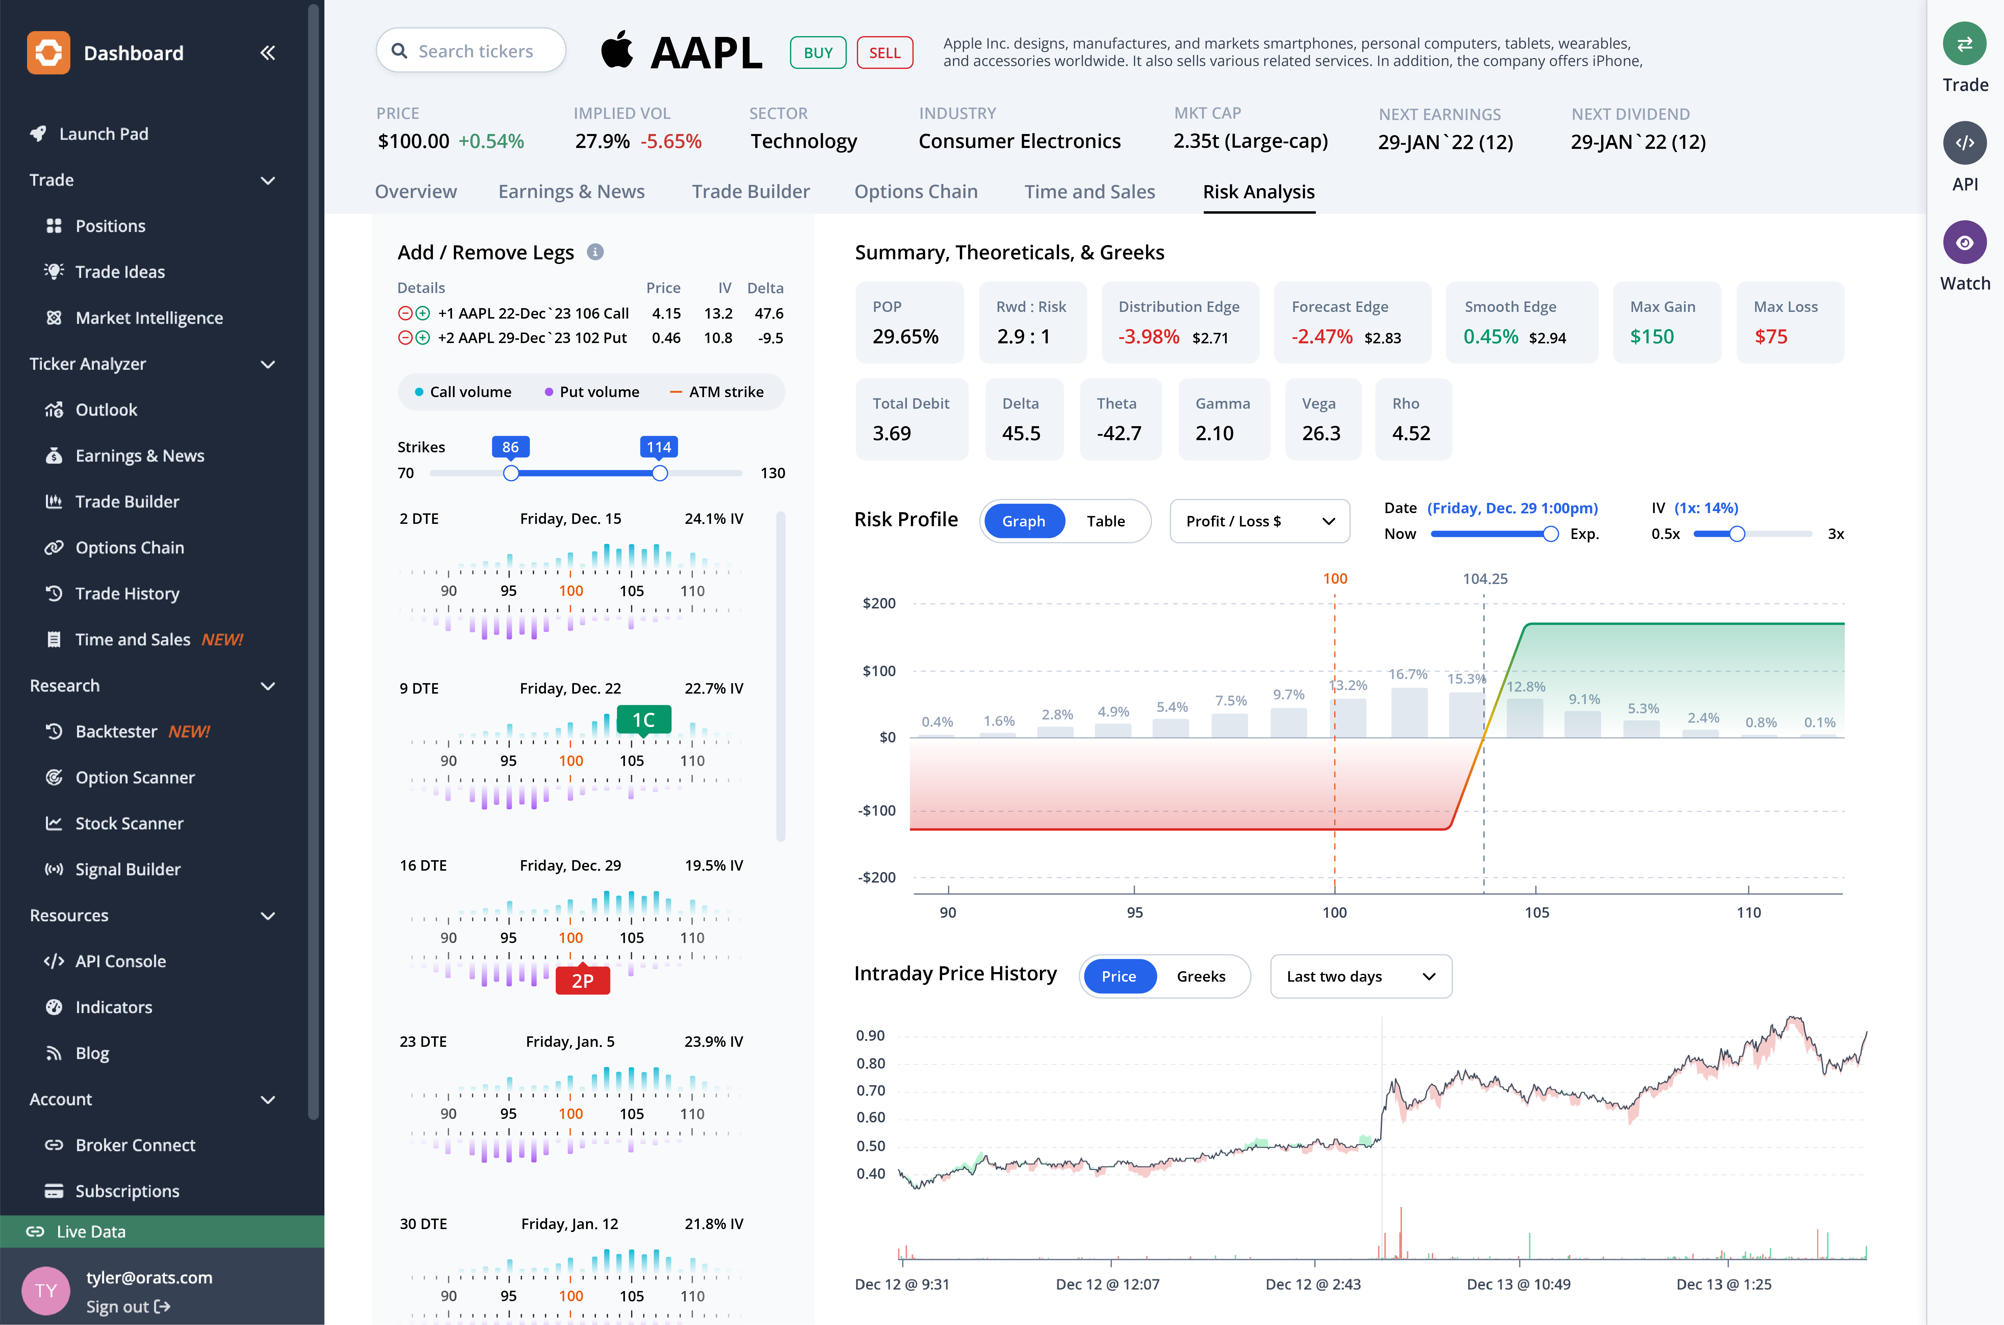The height and width of the screenshot is (1325, 2004).
Task: Switch to Overview tab
Action: click(x=416, y=192)
